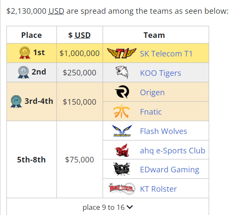
Task: Click the orange Fnatic logo
Action: coord(122,111)
